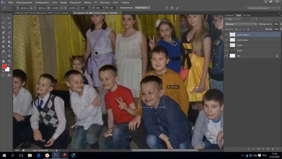The image size is (282, 159).
Task: Select the Dodge tool
Action: point(9,46)
